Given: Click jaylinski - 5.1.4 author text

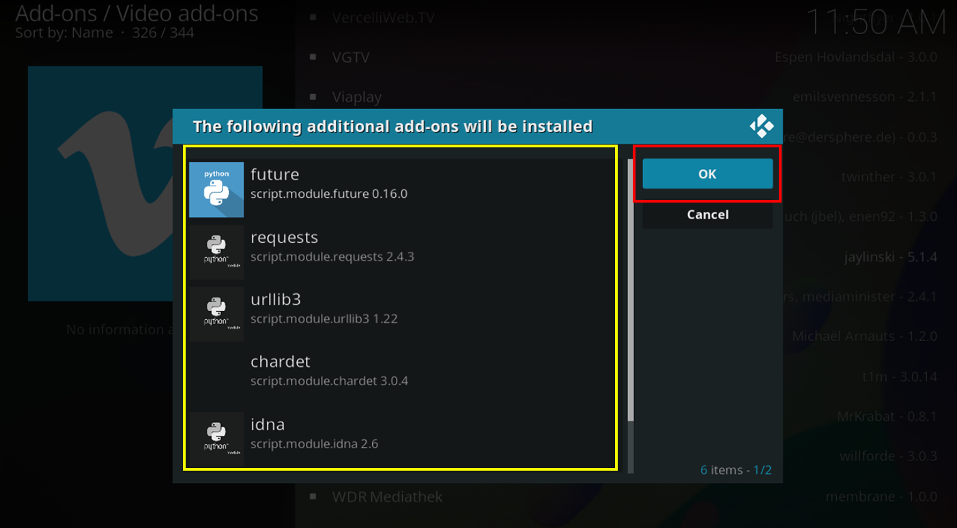Looking at the screenshot, I should click(891, 257).
